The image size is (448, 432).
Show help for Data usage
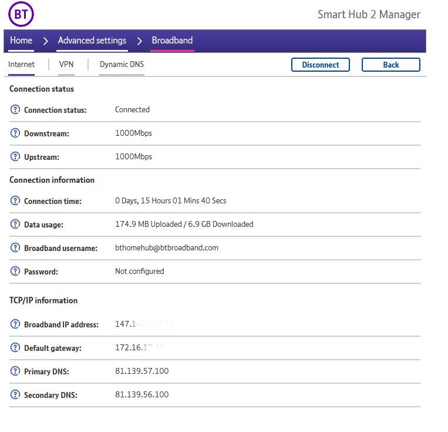click(x=15, y=225)
